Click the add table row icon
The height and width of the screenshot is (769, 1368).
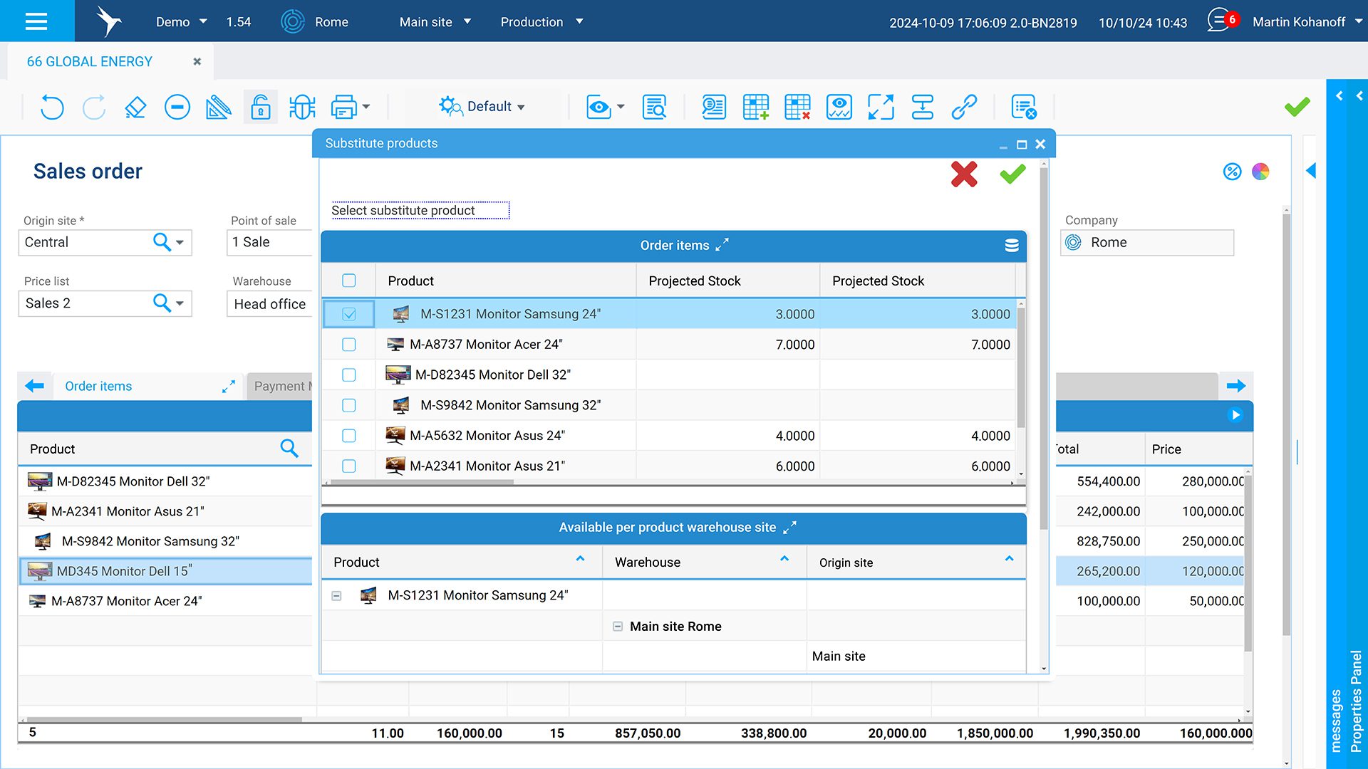[755, 107]
